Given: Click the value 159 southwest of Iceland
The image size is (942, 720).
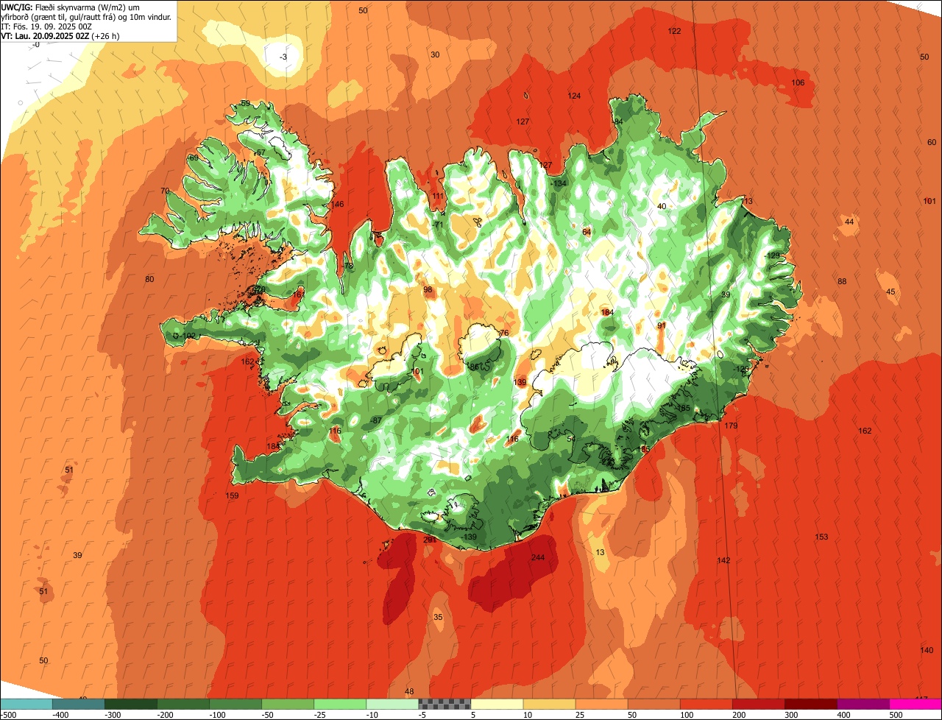Looking at the screenshot, I should (x=232, y=496).
